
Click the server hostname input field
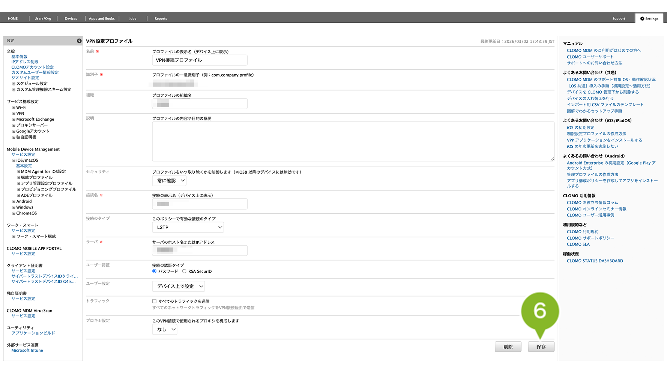point(200,250)
